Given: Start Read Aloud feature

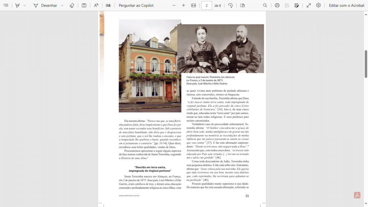Looking at the screenshot, I should 96,5.
